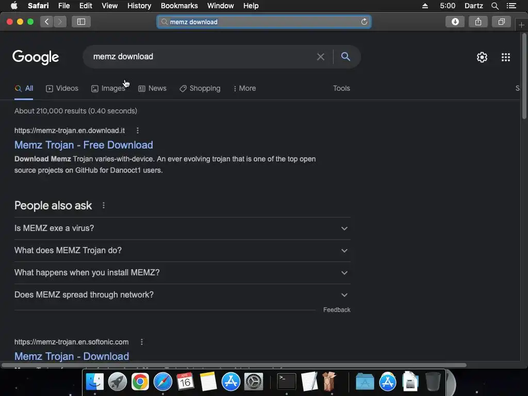Screen dimensions: 528x396
Task: Open Calendar from the Dock
Action: 185,382
